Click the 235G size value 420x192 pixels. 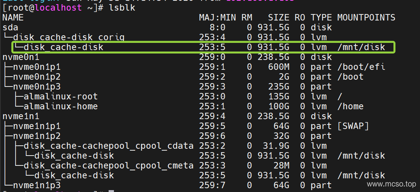click(279, 87)
